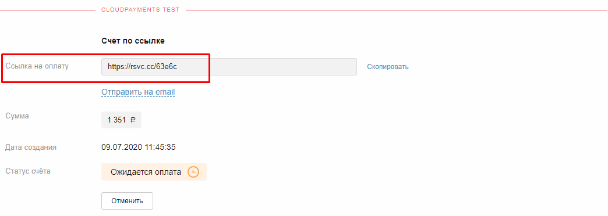Click the Дата создания label
Viewport: 608px width, 216px height.
(31, 147)
